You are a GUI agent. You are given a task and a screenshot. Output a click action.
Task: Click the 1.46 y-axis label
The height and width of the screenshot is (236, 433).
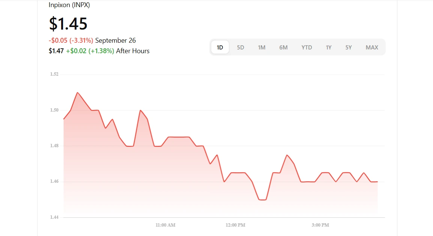tap(54, 181)
